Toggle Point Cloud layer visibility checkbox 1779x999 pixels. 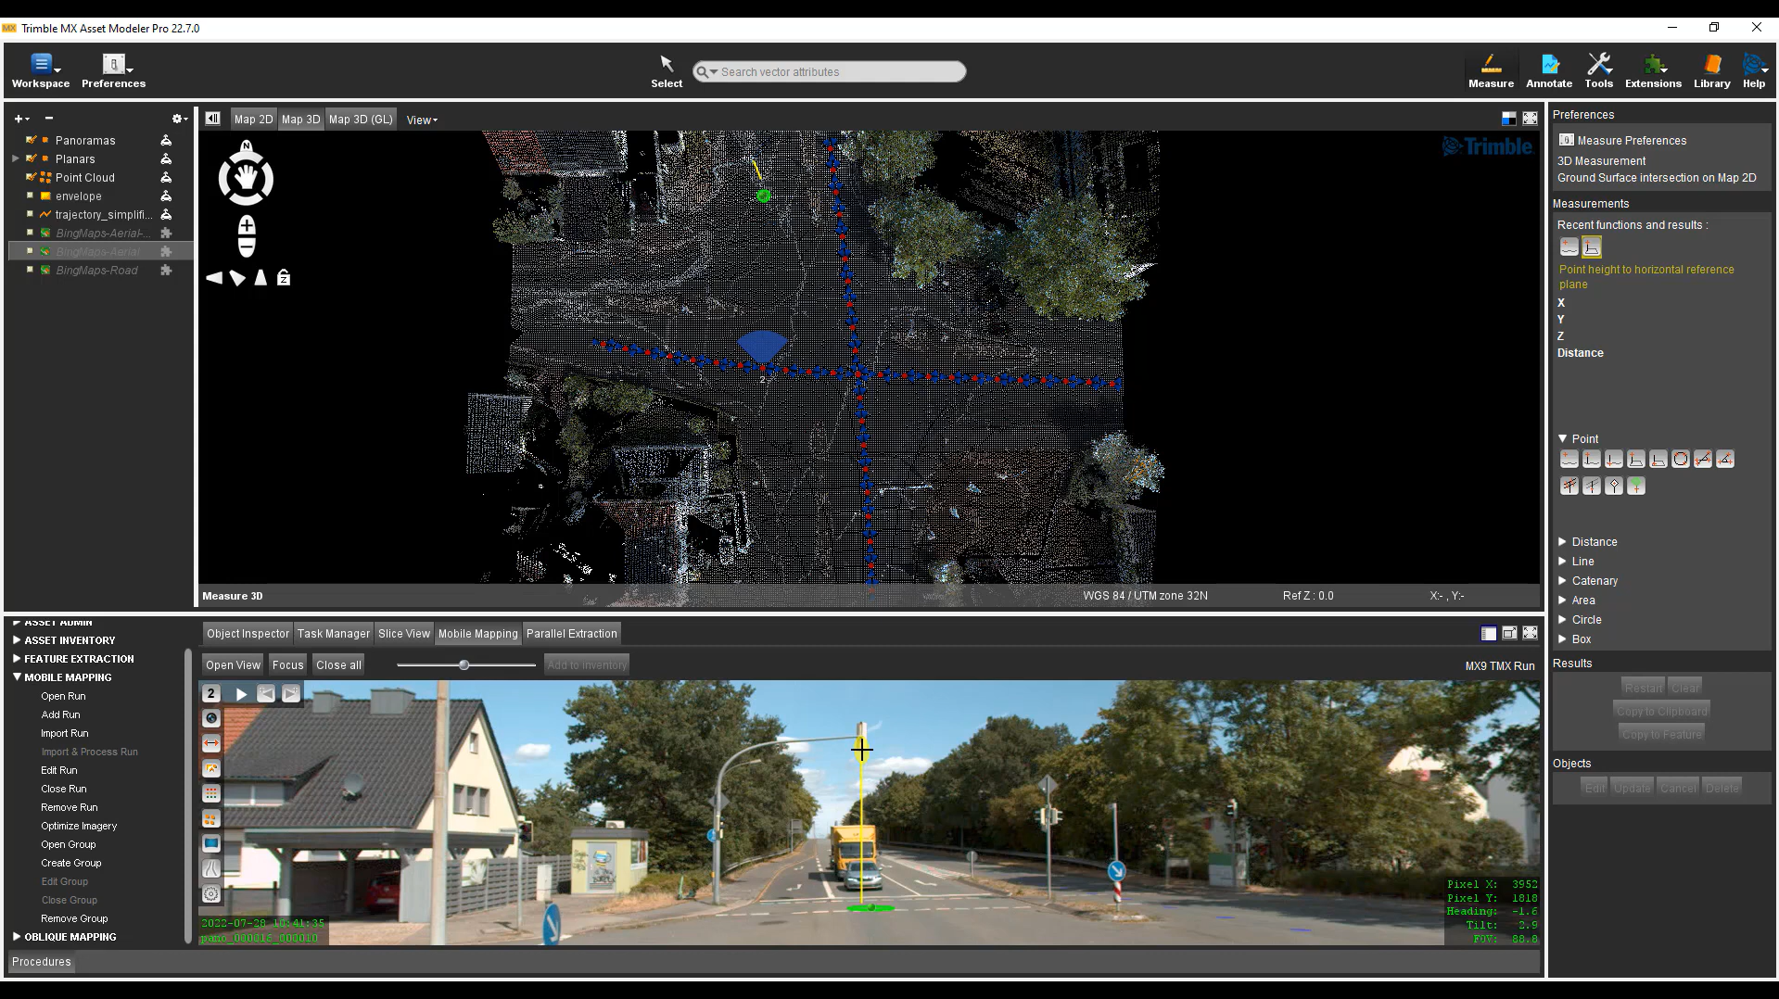pos(31,178)
